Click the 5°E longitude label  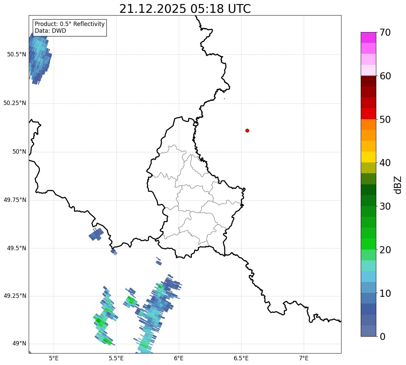[x=54, y=358]
